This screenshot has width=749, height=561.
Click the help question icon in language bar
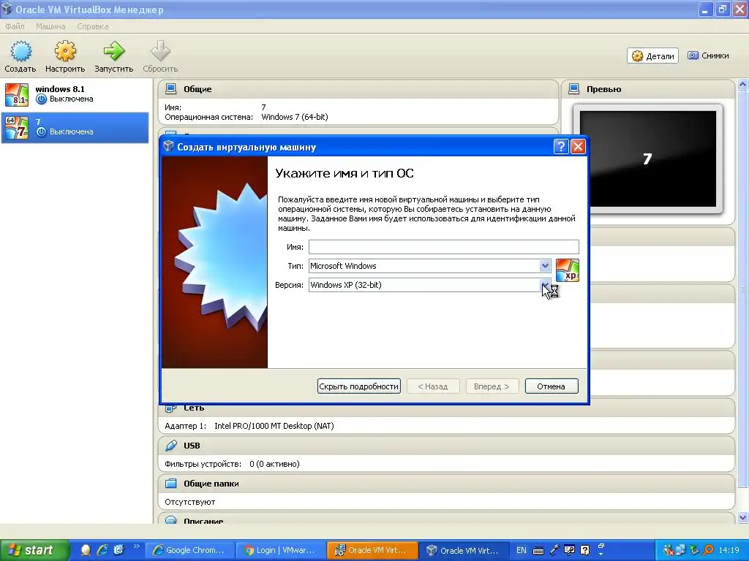[x=584, y=550]
